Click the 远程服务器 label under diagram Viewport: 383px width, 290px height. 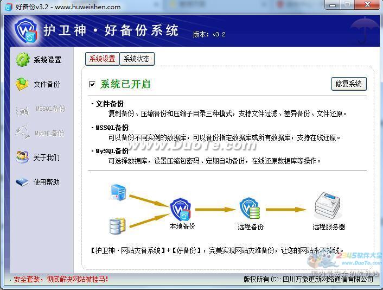pyautogui.click(x=329, y=226)
